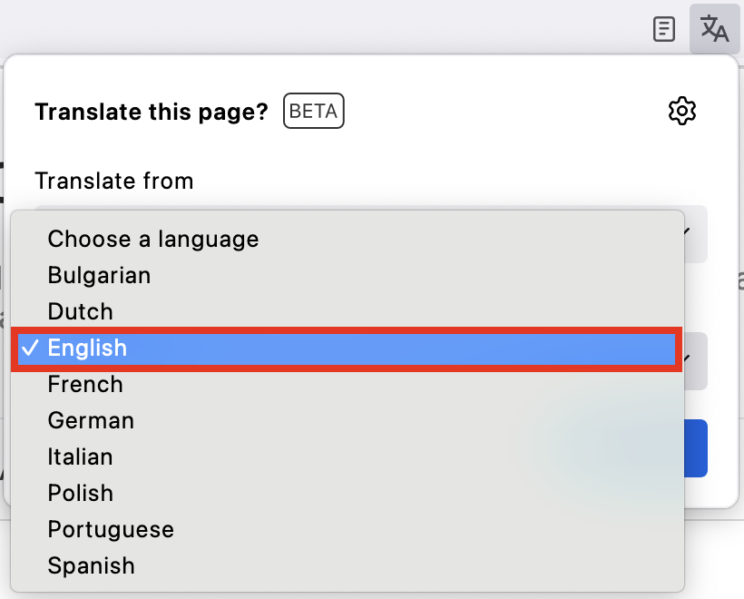Select Italian from the language list
This screenshot has height=599, width=744.
[80, 457]
